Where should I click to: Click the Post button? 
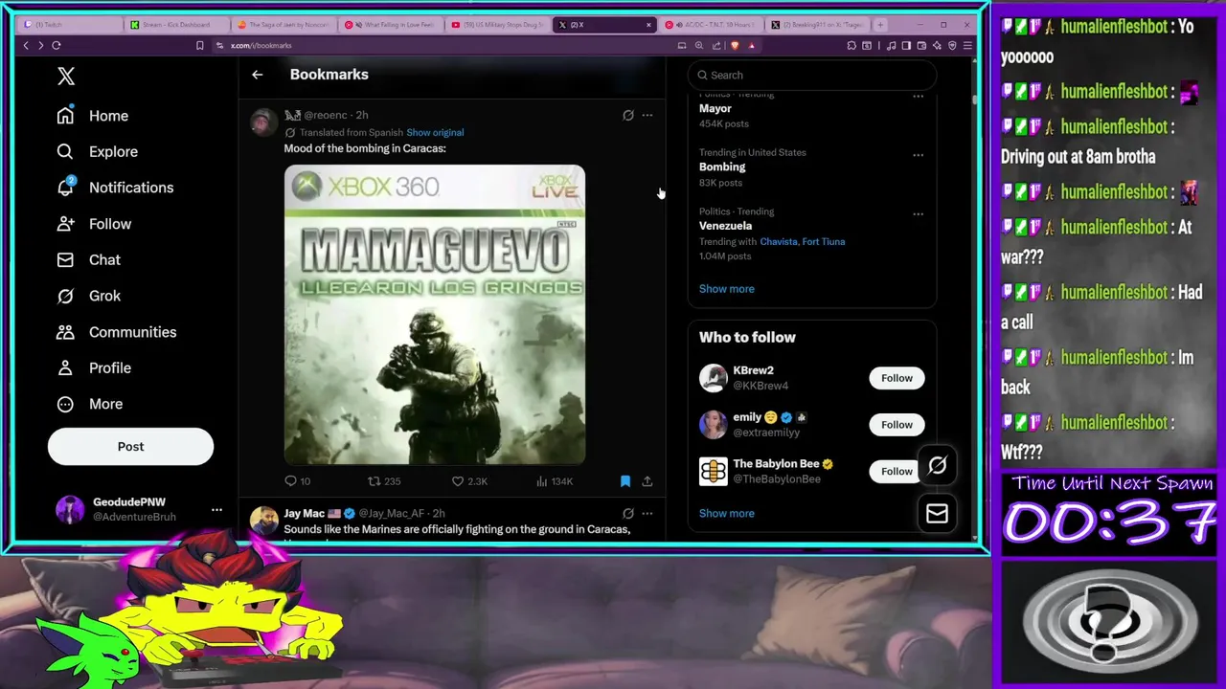coord(130,447)
